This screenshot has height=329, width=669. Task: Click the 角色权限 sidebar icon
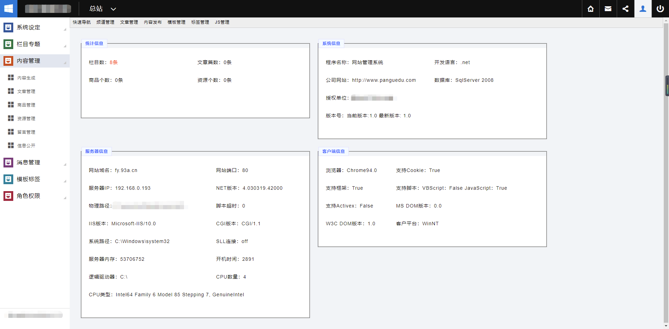click(8, 196)
